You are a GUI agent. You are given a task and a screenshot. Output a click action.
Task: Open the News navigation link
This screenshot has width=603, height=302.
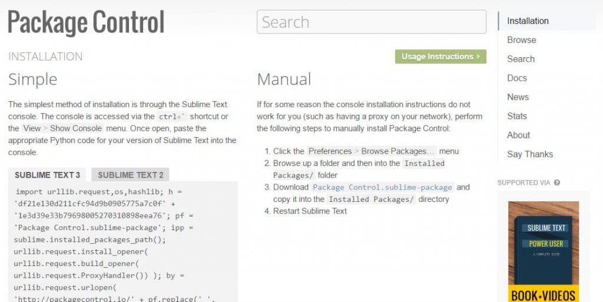518,97
